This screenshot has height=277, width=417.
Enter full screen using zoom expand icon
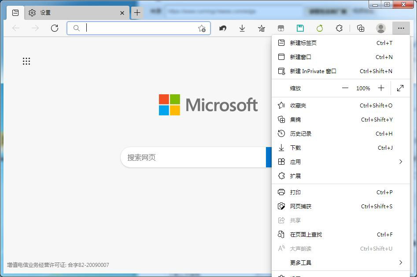pos(400,88)
